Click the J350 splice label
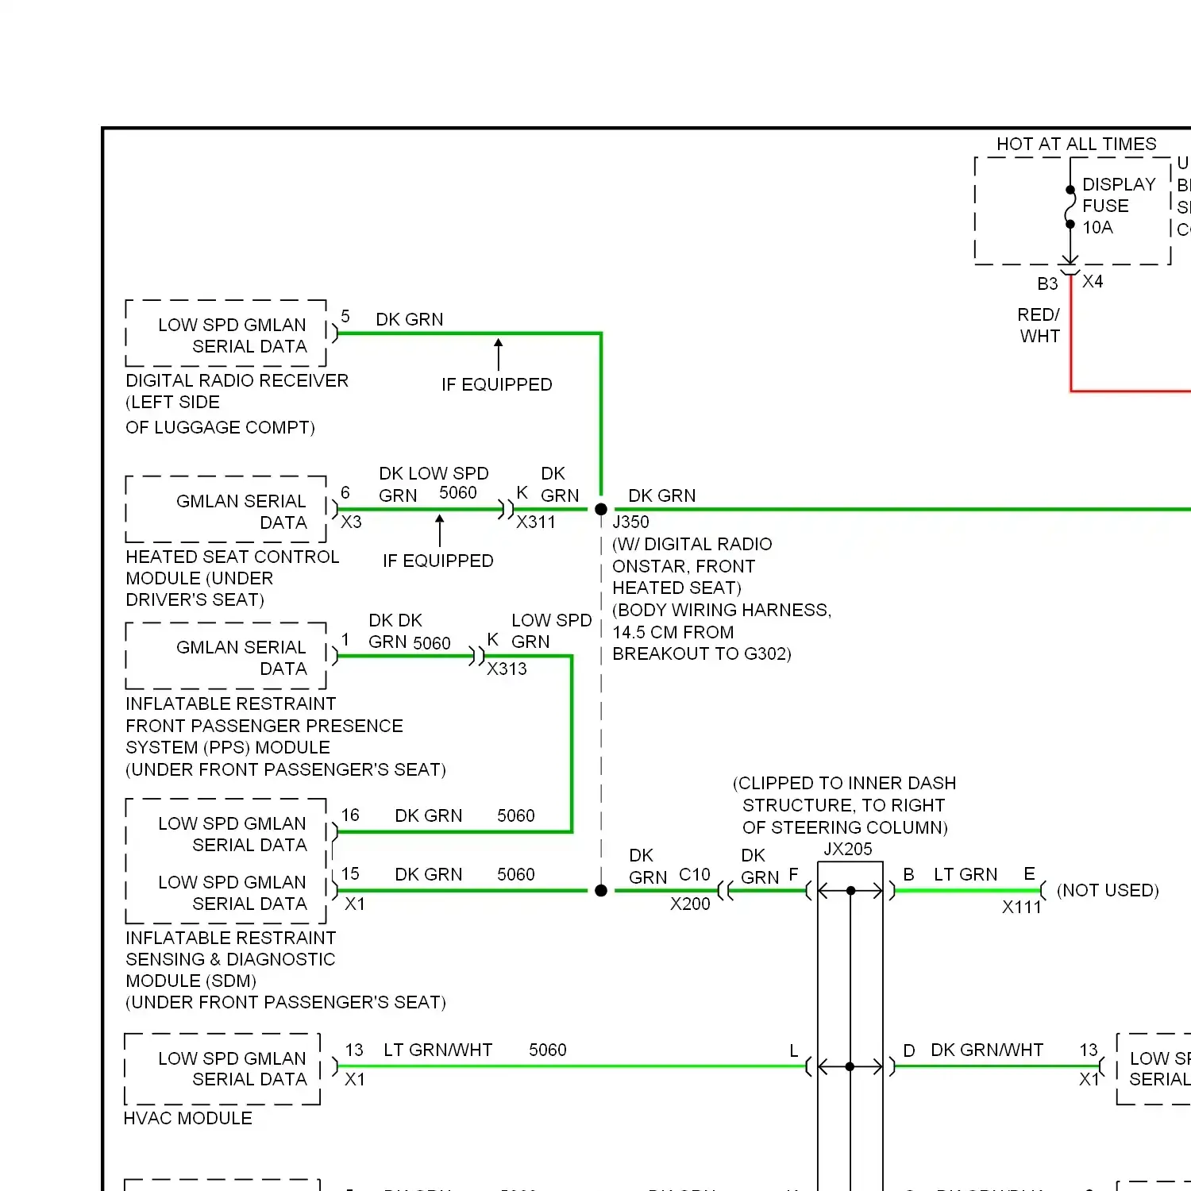Screen dimensions: 1191x1191 630,522
